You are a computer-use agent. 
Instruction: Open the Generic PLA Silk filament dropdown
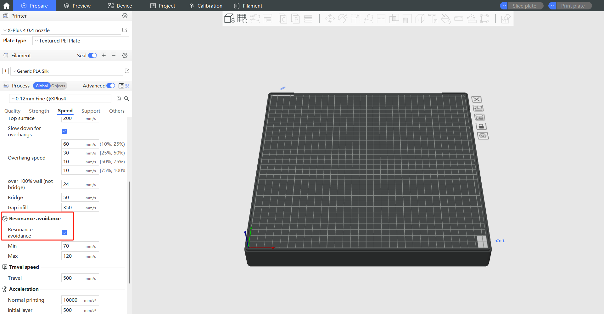pos(67,71)
